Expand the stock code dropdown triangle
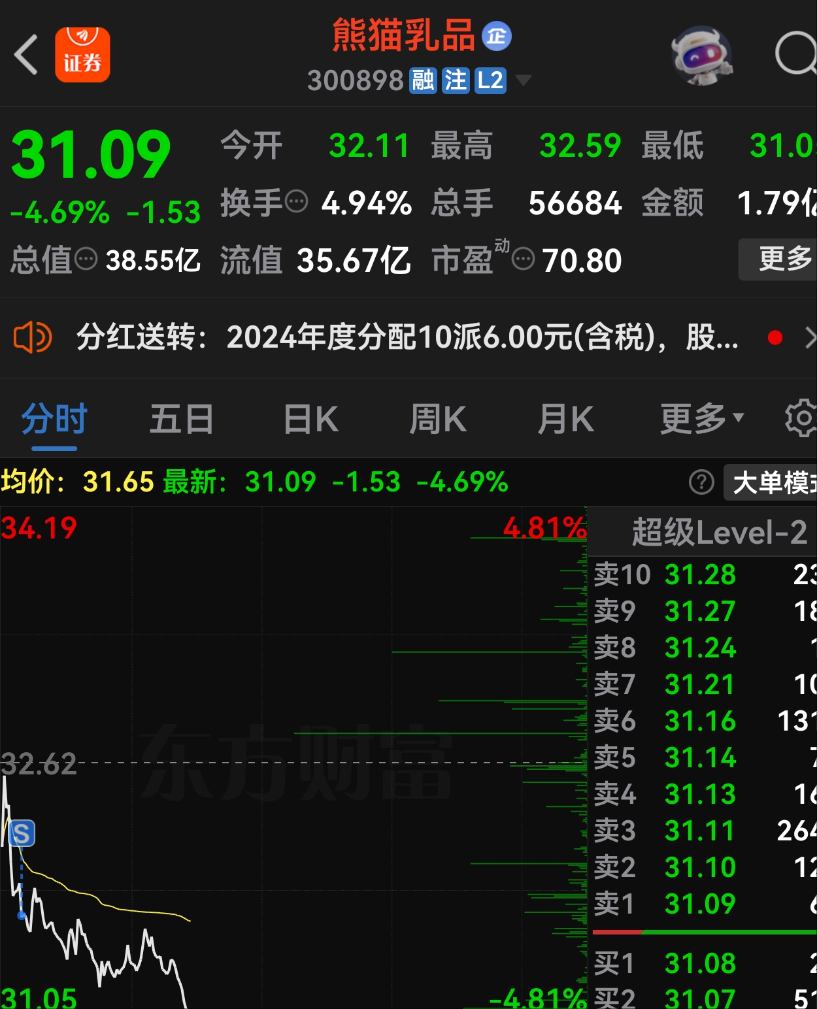The width and height of the screenshot is (817, 1009). pos(524,80)
